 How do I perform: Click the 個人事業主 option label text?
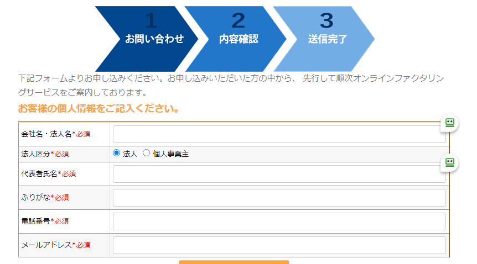(x=170, y=154)
